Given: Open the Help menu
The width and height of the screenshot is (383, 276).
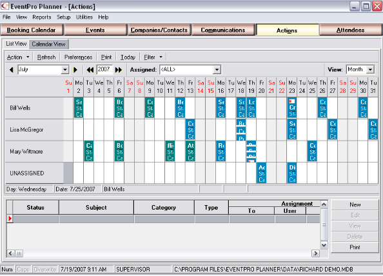Looking at the screenshot, I should click(103, 17).
